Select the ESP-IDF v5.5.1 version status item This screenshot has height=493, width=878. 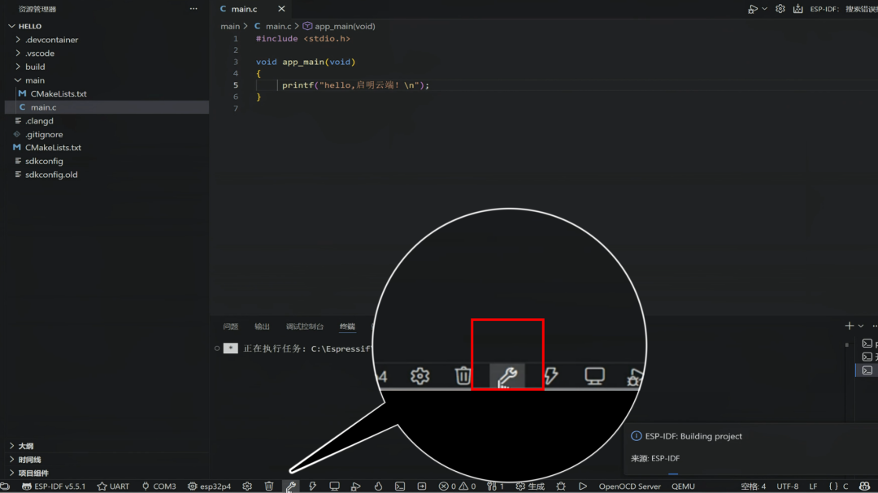(54, 487)
